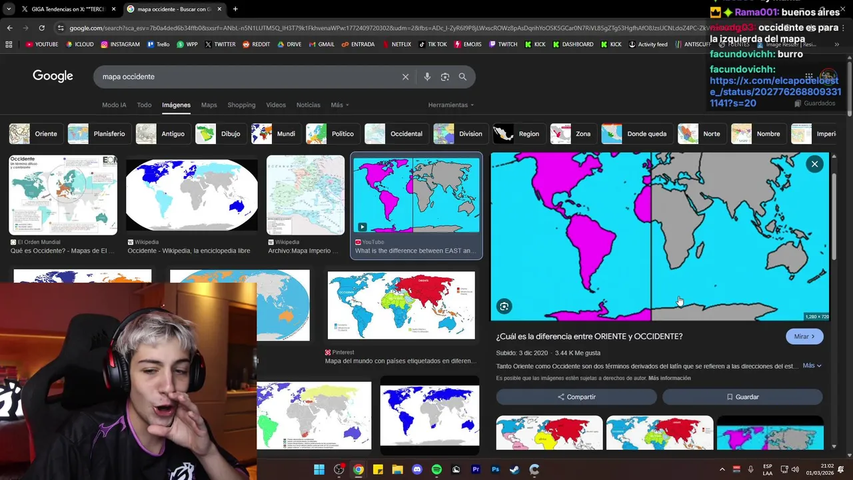Open the Windows Start menu
Image resolution: width=853 pixels, height=480 pixels.
coord(319,469)
